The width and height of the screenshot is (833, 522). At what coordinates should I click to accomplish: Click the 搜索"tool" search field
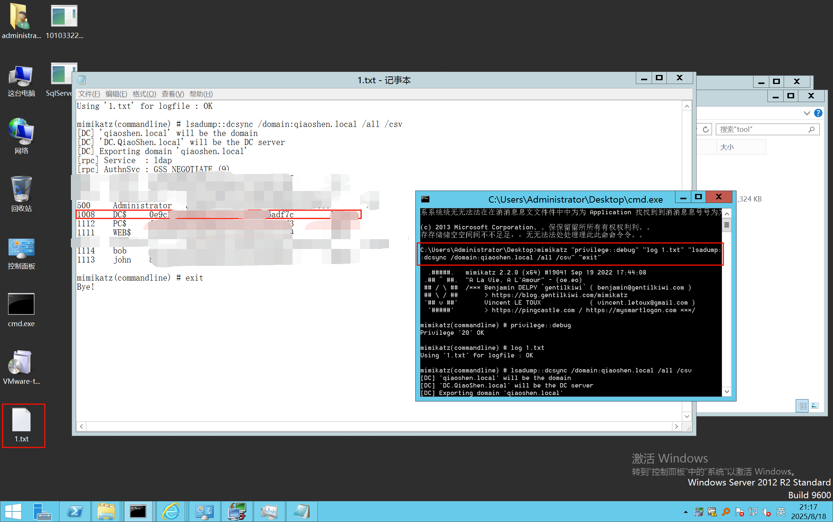pyautogui.click(x=761, y=130)
